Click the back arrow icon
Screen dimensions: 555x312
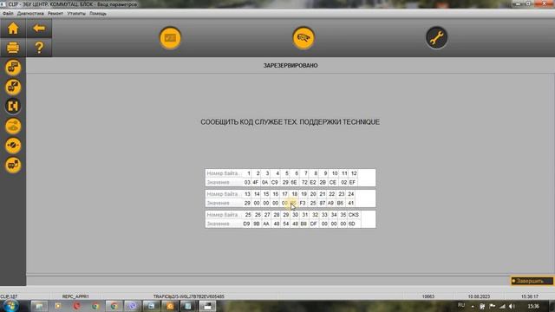tap(39, 29)
